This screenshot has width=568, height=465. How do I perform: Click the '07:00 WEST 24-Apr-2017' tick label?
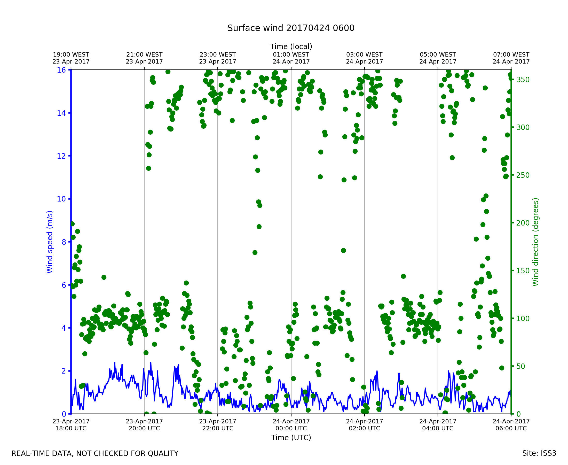pyautogui.click(x=511, y=58)
